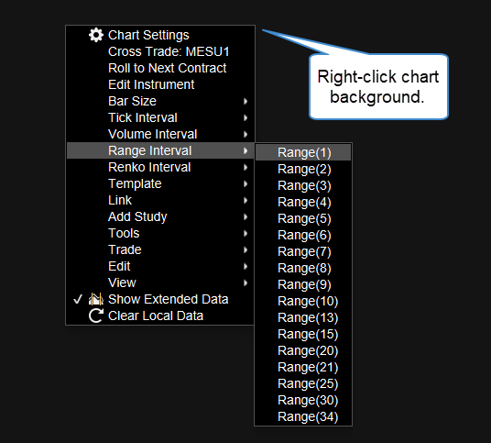Image resolution: width=491 pixels, height=443 pixels.
Task: Pick the Range(10) interval
Action: tap(303, 301)
